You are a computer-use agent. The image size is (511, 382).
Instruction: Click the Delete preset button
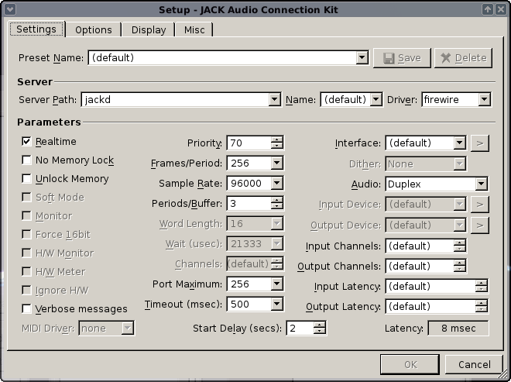pos(463,58)
